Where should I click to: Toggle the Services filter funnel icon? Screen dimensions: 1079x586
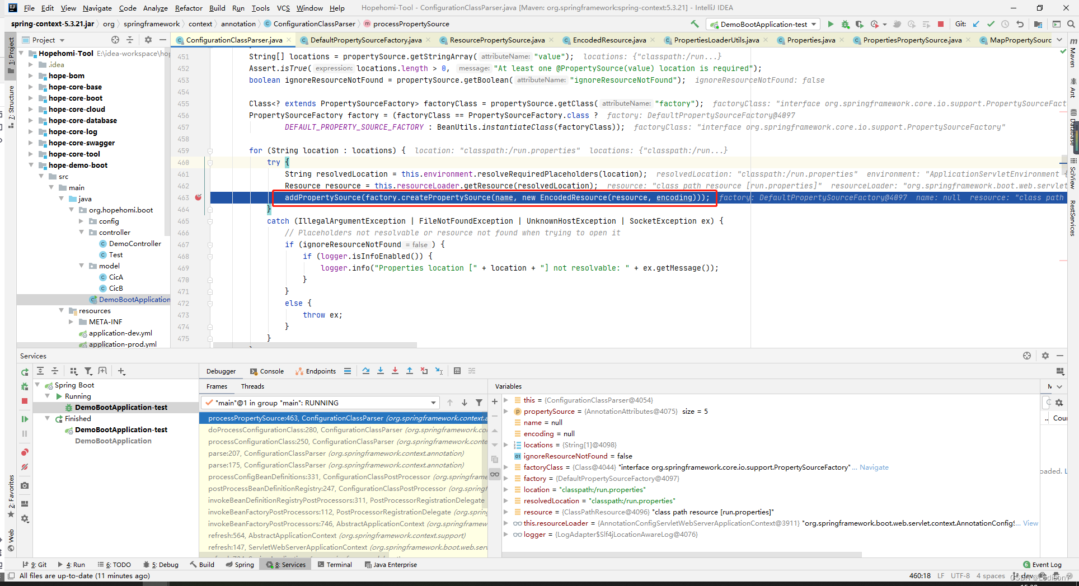tap(88, 371)
